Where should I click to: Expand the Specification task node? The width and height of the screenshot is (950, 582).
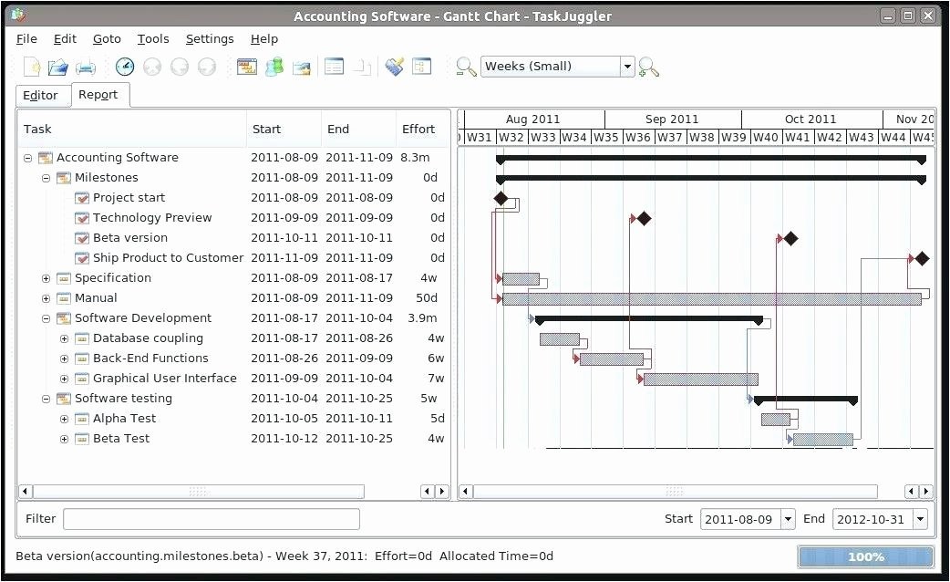click(46, 278)
